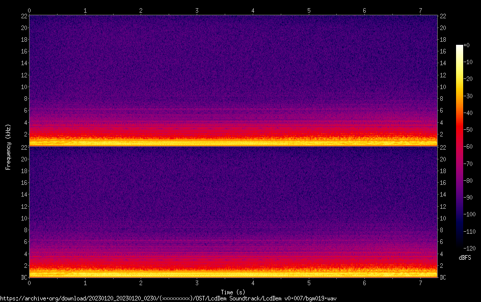Click the DC label at the bottom-left corner

pyautogui.click(x=24, y=278)
